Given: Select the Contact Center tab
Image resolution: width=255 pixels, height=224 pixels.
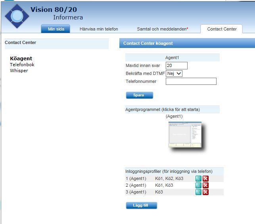Looking at the screenshot, I should tap(222, 29).
